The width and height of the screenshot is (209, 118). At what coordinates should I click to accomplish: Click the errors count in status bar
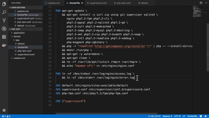(x=4, y=116)
